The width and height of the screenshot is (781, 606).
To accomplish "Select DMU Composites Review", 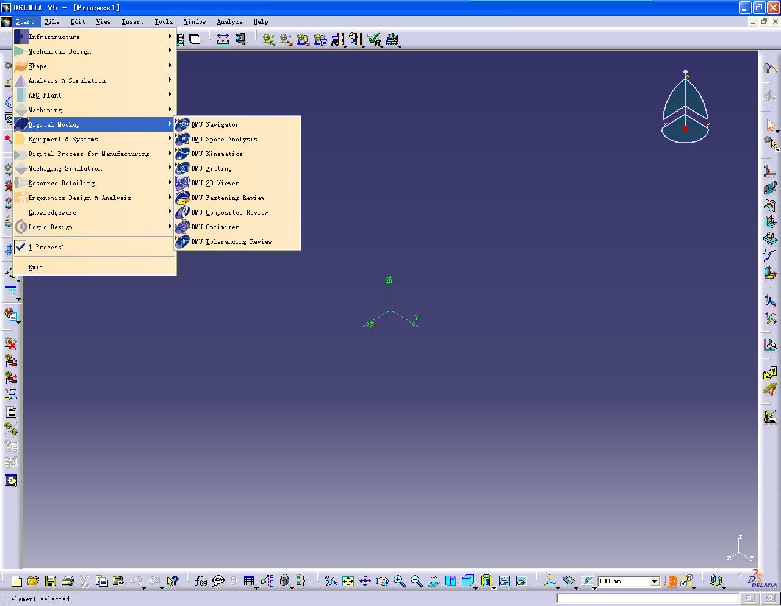I will point(237,212).
